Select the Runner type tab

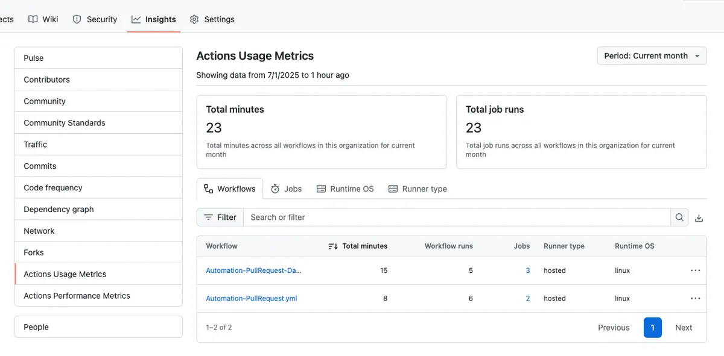coord(418,189)
